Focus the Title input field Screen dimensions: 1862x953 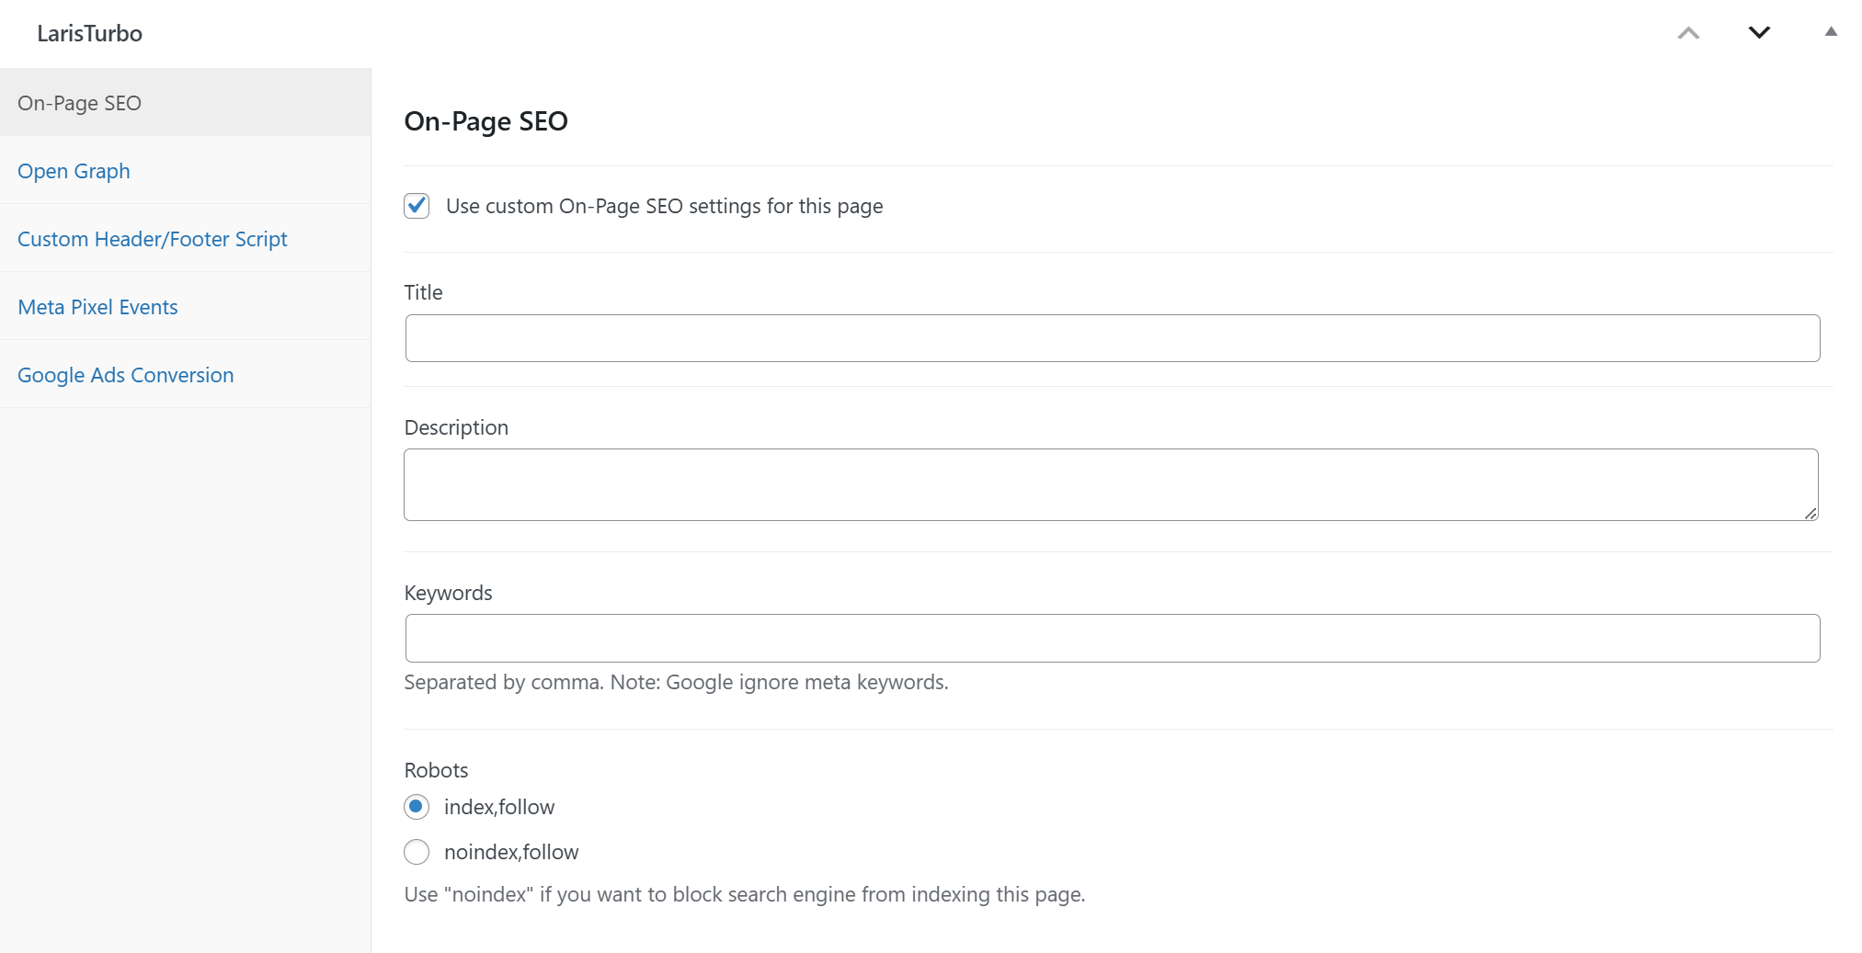[x=1112, y=338]
